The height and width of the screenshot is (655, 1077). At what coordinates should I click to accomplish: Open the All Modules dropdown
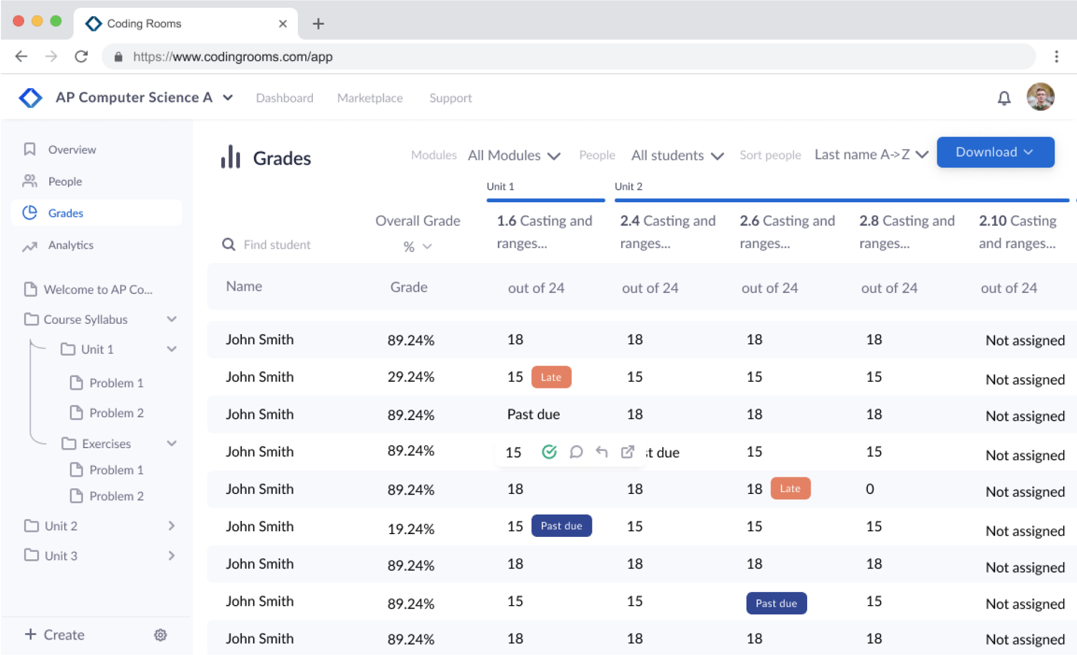pos(514,155)
